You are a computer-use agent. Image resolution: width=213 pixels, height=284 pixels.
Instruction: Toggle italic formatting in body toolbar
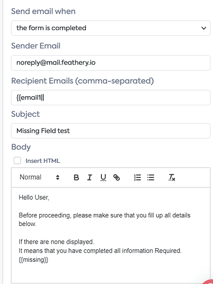(x=89, y=178)
